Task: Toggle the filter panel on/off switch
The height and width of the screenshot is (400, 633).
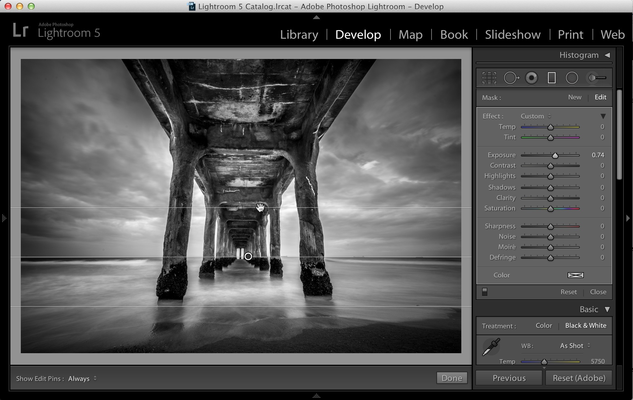Action: pyautogui.click(x=485, y=292)
